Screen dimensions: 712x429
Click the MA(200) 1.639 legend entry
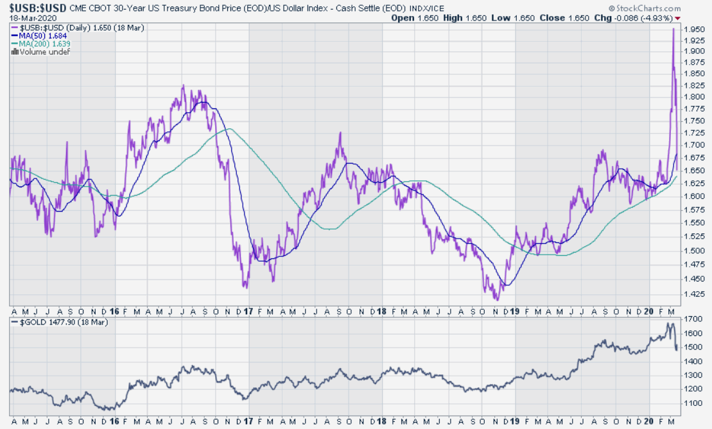pyautogui.click(x=40, y=44)
